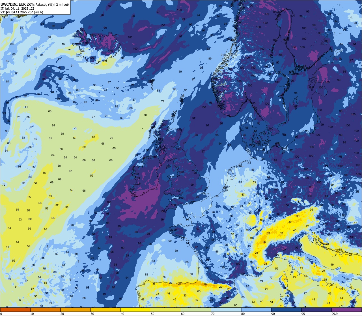Select the bright yellow 40–50 legend swatch

[x=136, y=309]
